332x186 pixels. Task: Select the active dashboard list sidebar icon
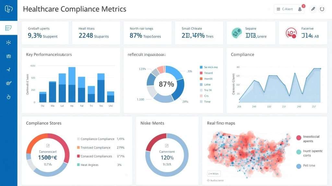pyautogui.click(x=8, y=28)
